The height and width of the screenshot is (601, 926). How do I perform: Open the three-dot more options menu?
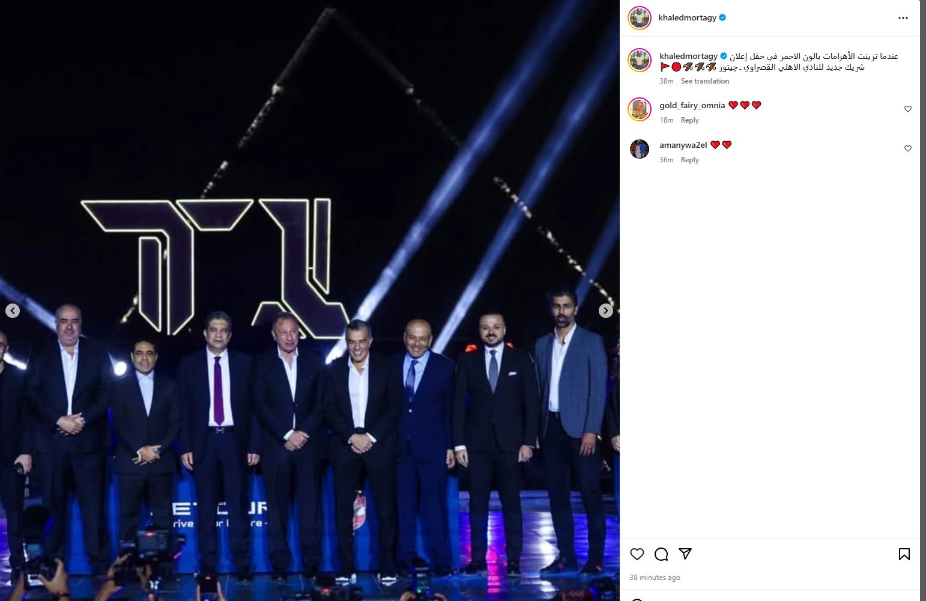coord(903,18)
